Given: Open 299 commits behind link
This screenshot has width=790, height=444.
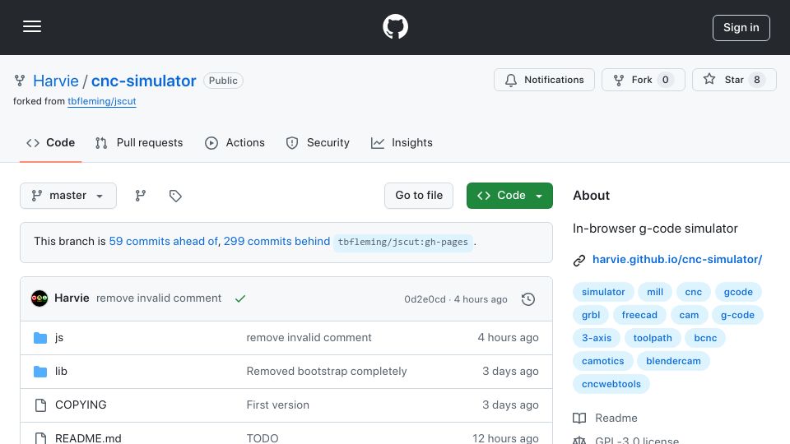Looking at the screenshot, I should coord(276,242).
